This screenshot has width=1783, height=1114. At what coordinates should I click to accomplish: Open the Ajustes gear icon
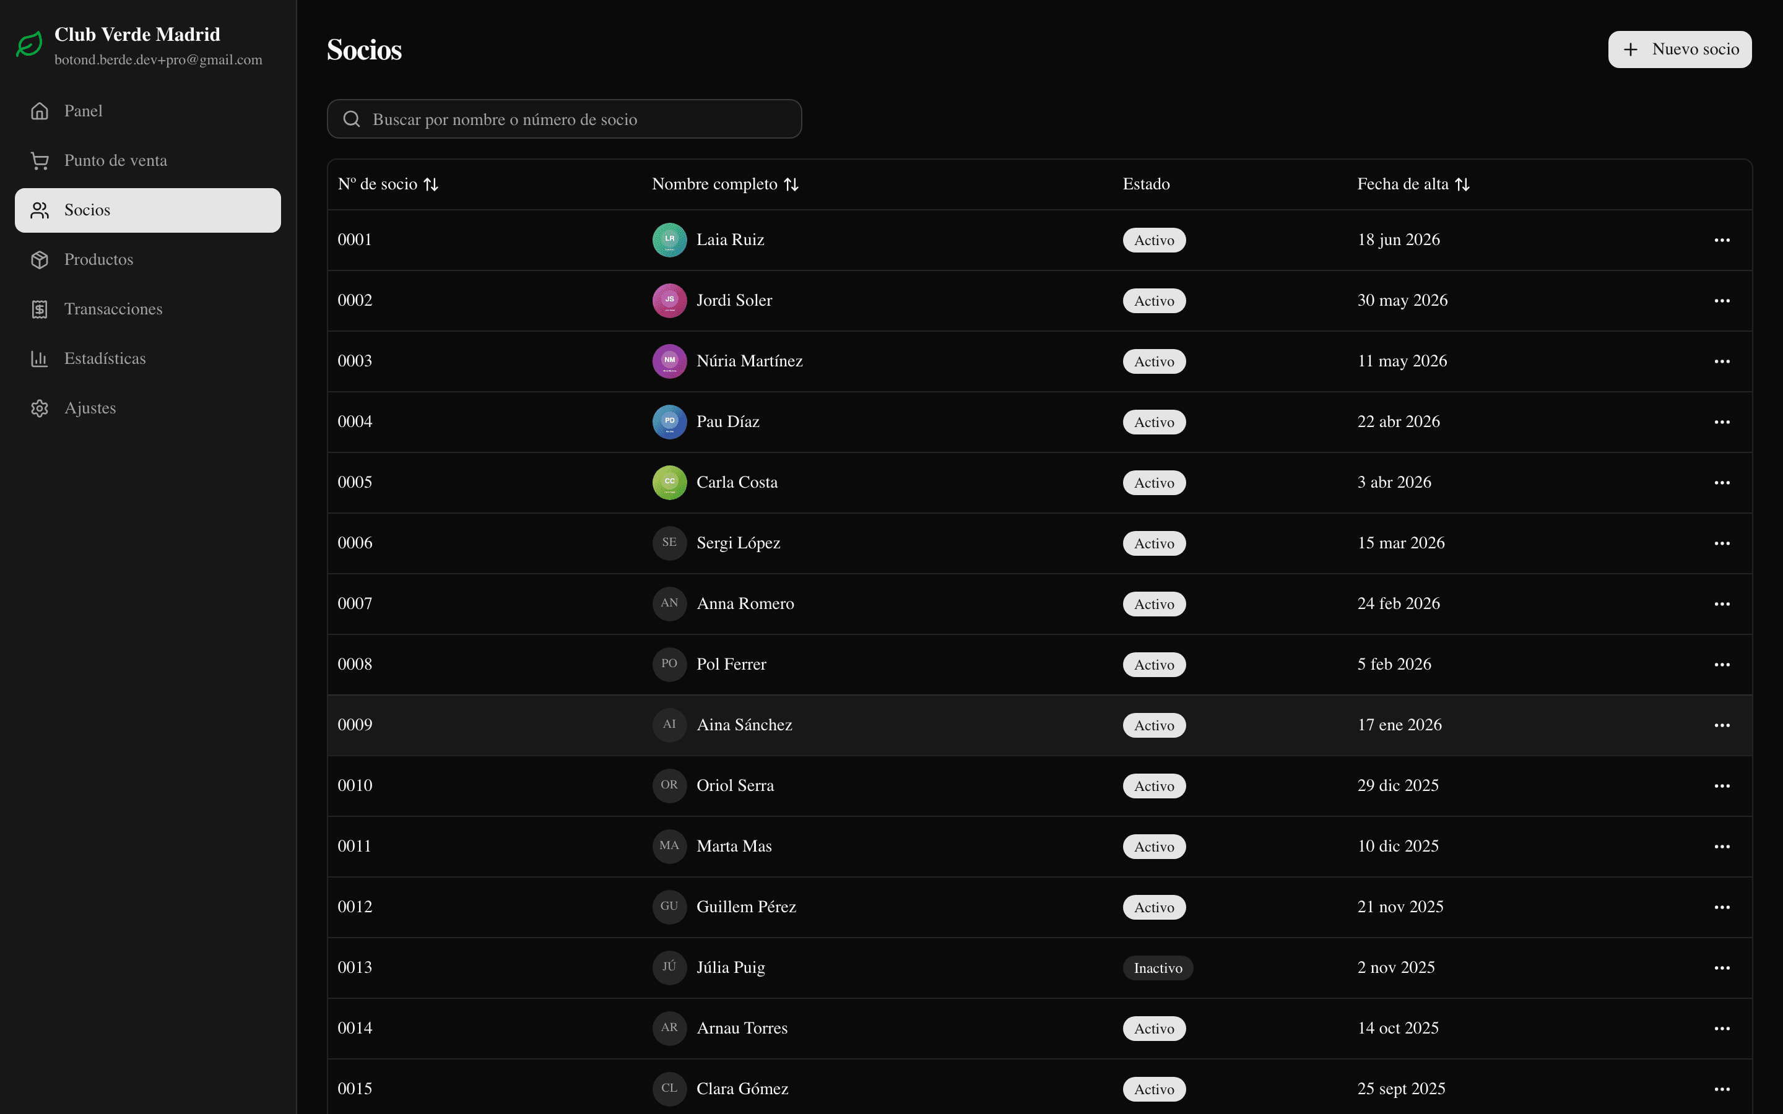pos(40,408)
